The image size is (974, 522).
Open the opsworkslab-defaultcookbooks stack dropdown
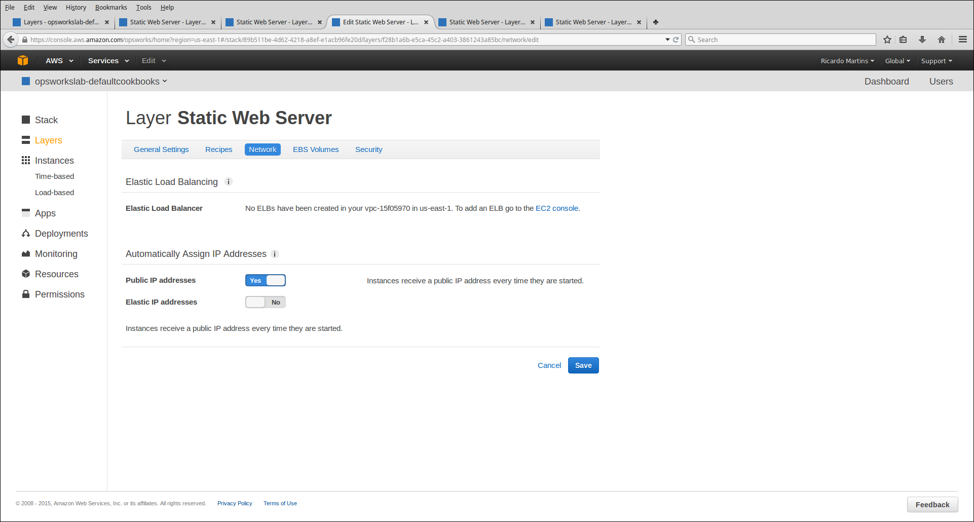100,82
